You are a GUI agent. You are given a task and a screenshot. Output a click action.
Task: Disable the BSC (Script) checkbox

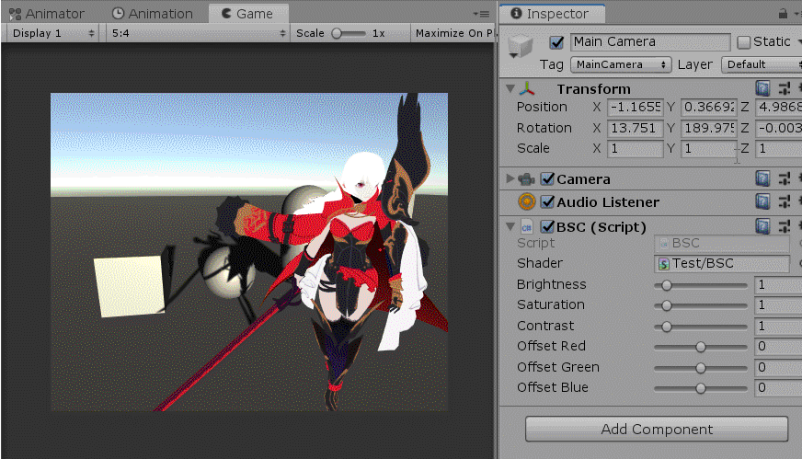tap(547, 226)
